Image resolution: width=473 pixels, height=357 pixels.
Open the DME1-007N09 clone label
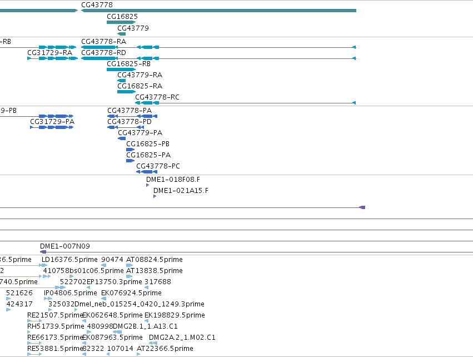point(65,246)
